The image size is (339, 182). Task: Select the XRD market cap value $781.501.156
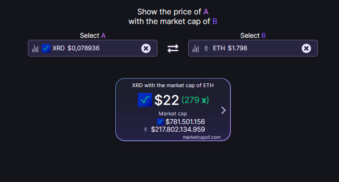(x=185, y=122)
